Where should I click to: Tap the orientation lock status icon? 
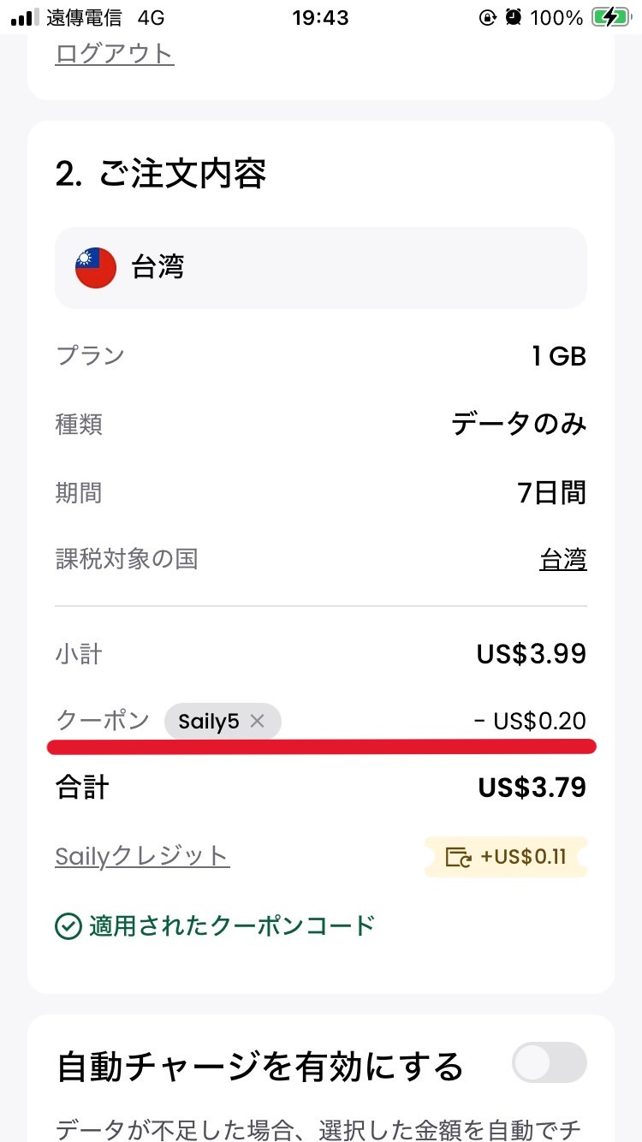point(487,17)
